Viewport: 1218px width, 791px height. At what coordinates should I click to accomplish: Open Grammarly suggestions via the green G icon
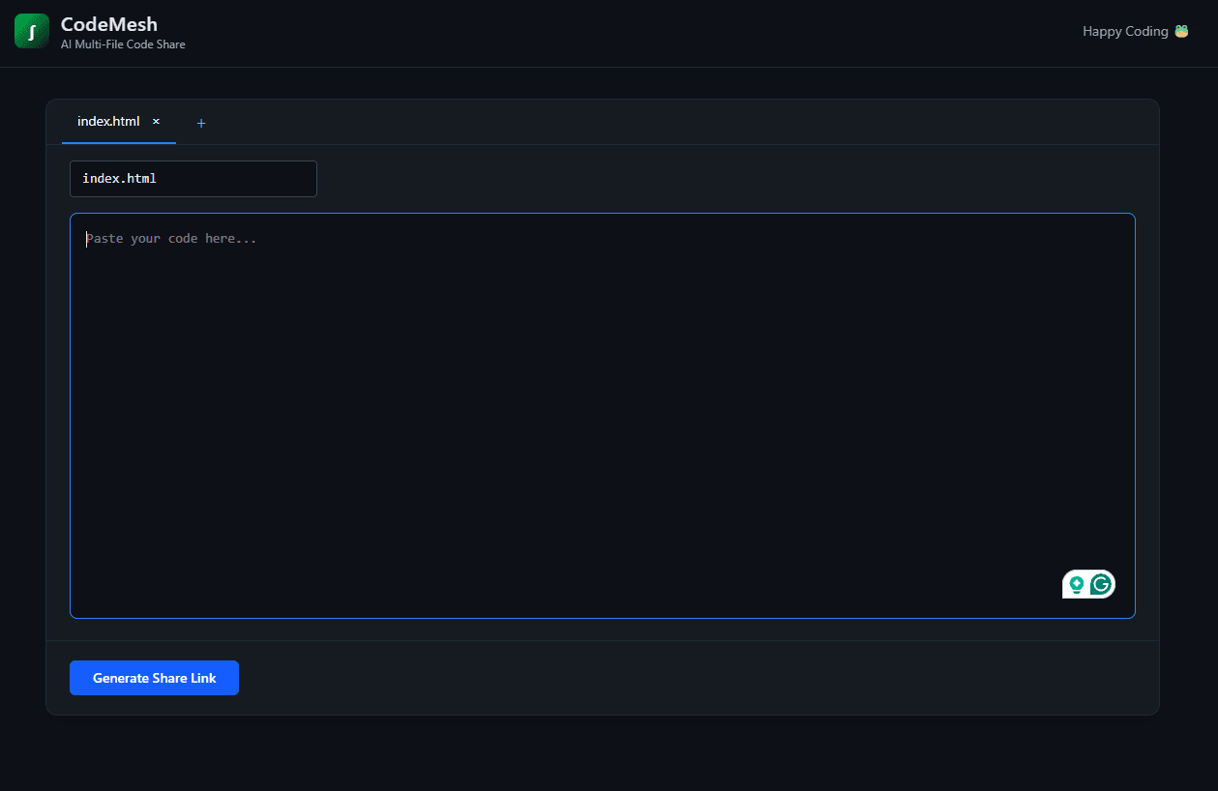tap(1101, 584)
